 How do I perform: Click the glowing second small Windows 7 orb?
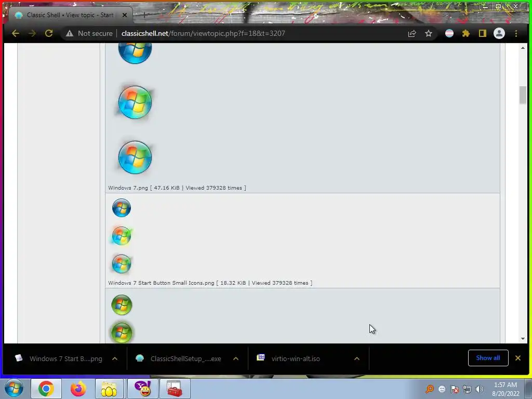coord(122,236)
